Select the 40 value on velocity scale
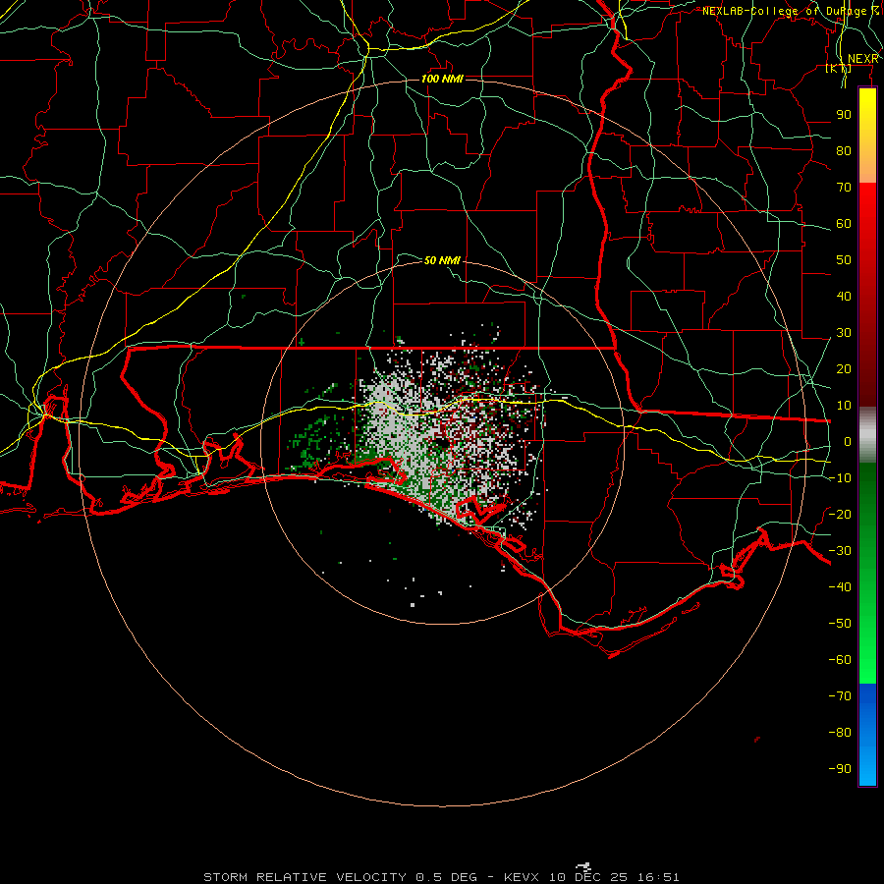The image size is (884, 884). tap(844, 296)
